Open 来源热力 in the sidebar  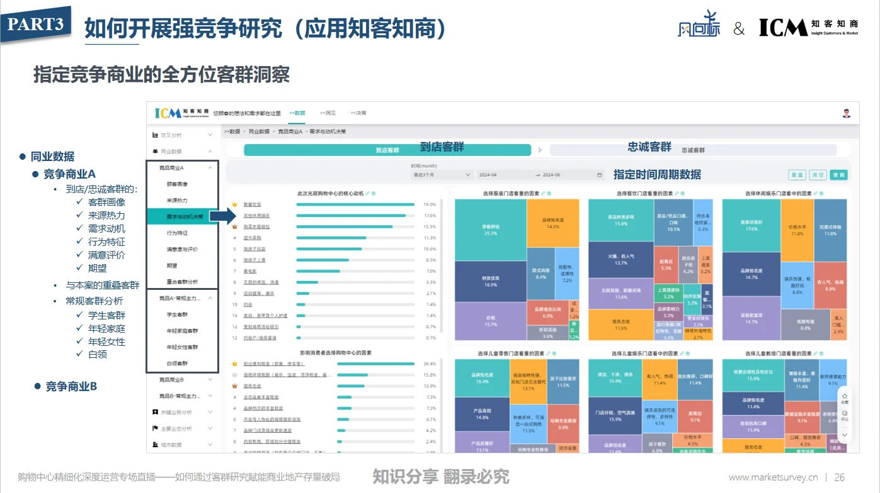[177, 201]
